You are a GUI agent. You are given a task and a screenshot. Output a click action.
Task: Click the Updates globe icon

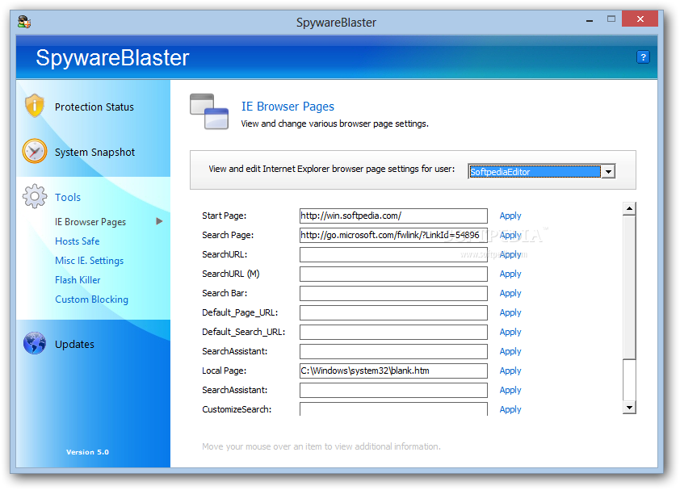pos(35,343)
